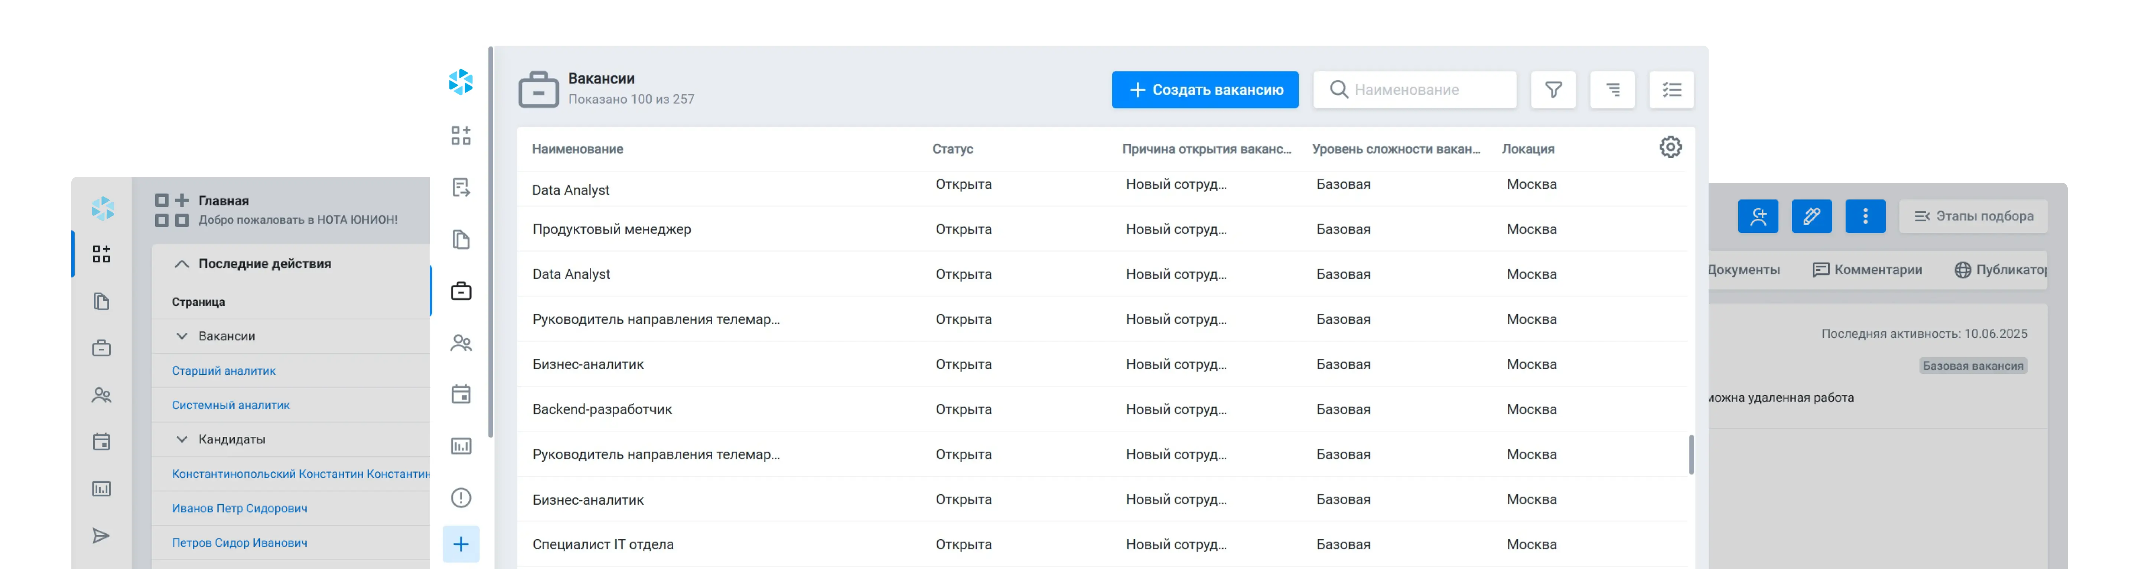Open the three-dots more menu in the vacancy card window
Screen dimensions: 2139x569
[1865, 216]
